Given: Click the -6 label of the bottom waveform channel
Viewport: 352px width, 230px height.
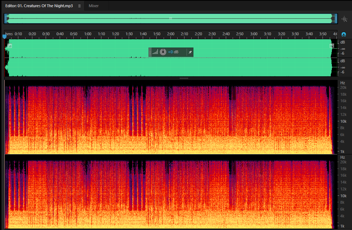Looking at the screenshot, I should click(x=342, y=72).
